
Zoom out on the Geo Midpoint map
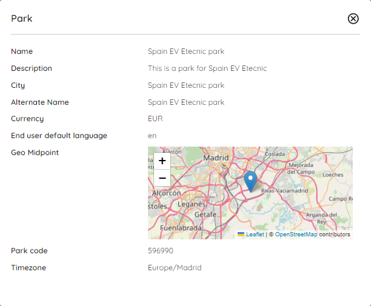(x=162, y=178)
